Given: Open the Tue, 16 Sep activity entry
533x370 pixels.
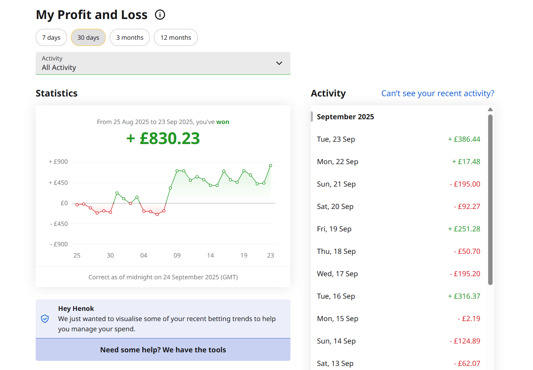Looking at the screenshot, I should [398, 296].
